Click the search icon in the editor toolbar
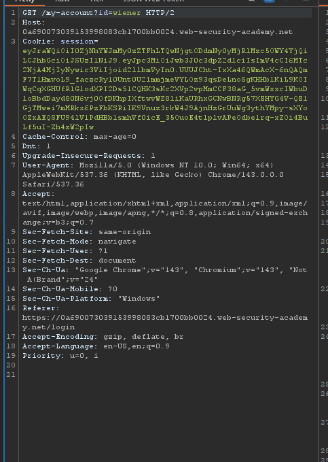The image size is (328, 462). click(251, 1)
